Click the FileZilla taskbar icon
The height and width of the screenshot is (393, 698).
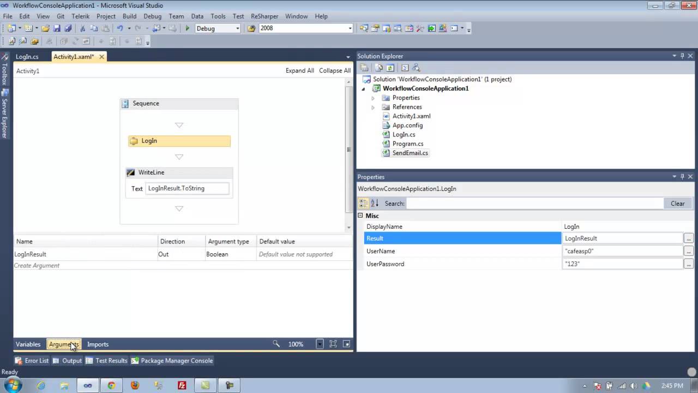182,385
